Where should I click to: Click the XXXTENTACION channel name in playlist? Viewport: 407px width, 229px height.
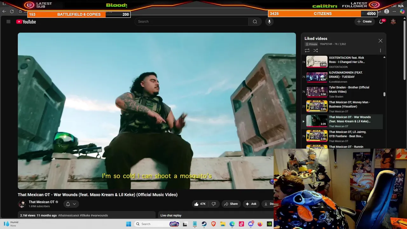click(338, 67)
